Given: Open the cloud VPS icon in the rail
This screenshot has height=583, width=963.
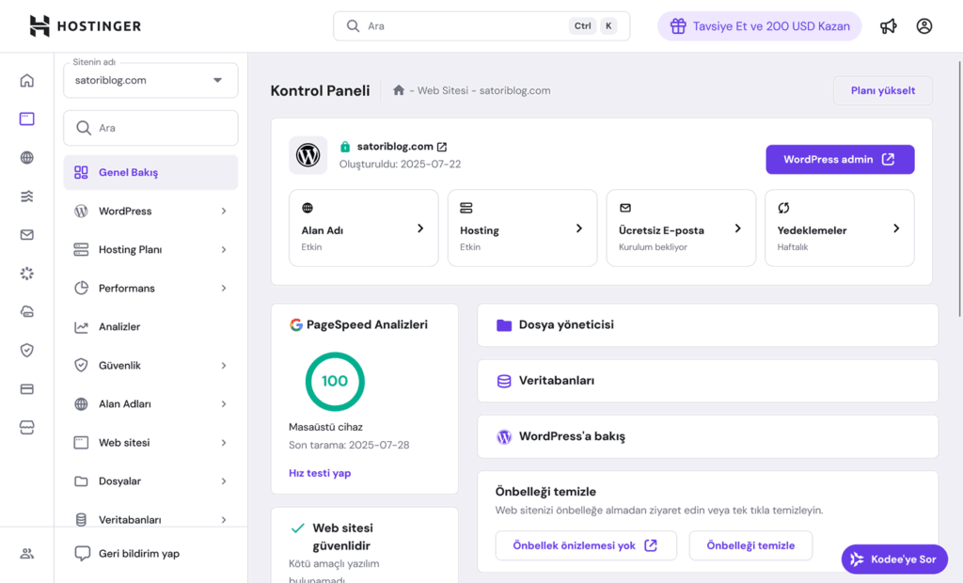Looking at the screenshot, I should coord(27,311).
